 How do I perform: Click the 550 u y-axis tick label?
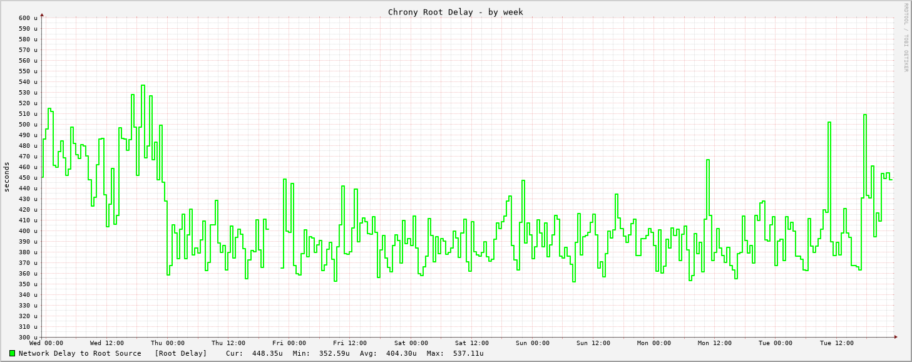click(x=28, y=71)
